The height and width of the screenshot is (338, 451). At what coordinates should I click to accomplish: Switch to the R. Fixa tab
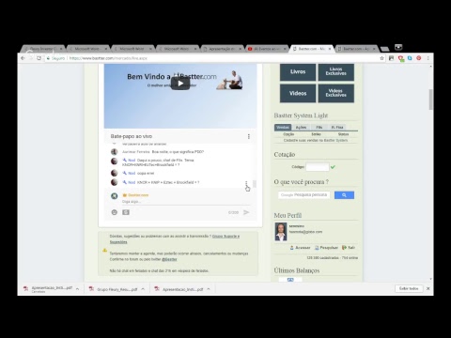coord(337,127)
